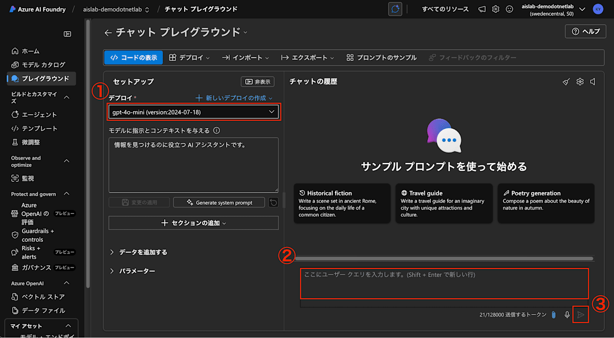Screen dimensions: 614x338
Task: Open Risks + alerts in sidebar
Action: pos(43,252)
